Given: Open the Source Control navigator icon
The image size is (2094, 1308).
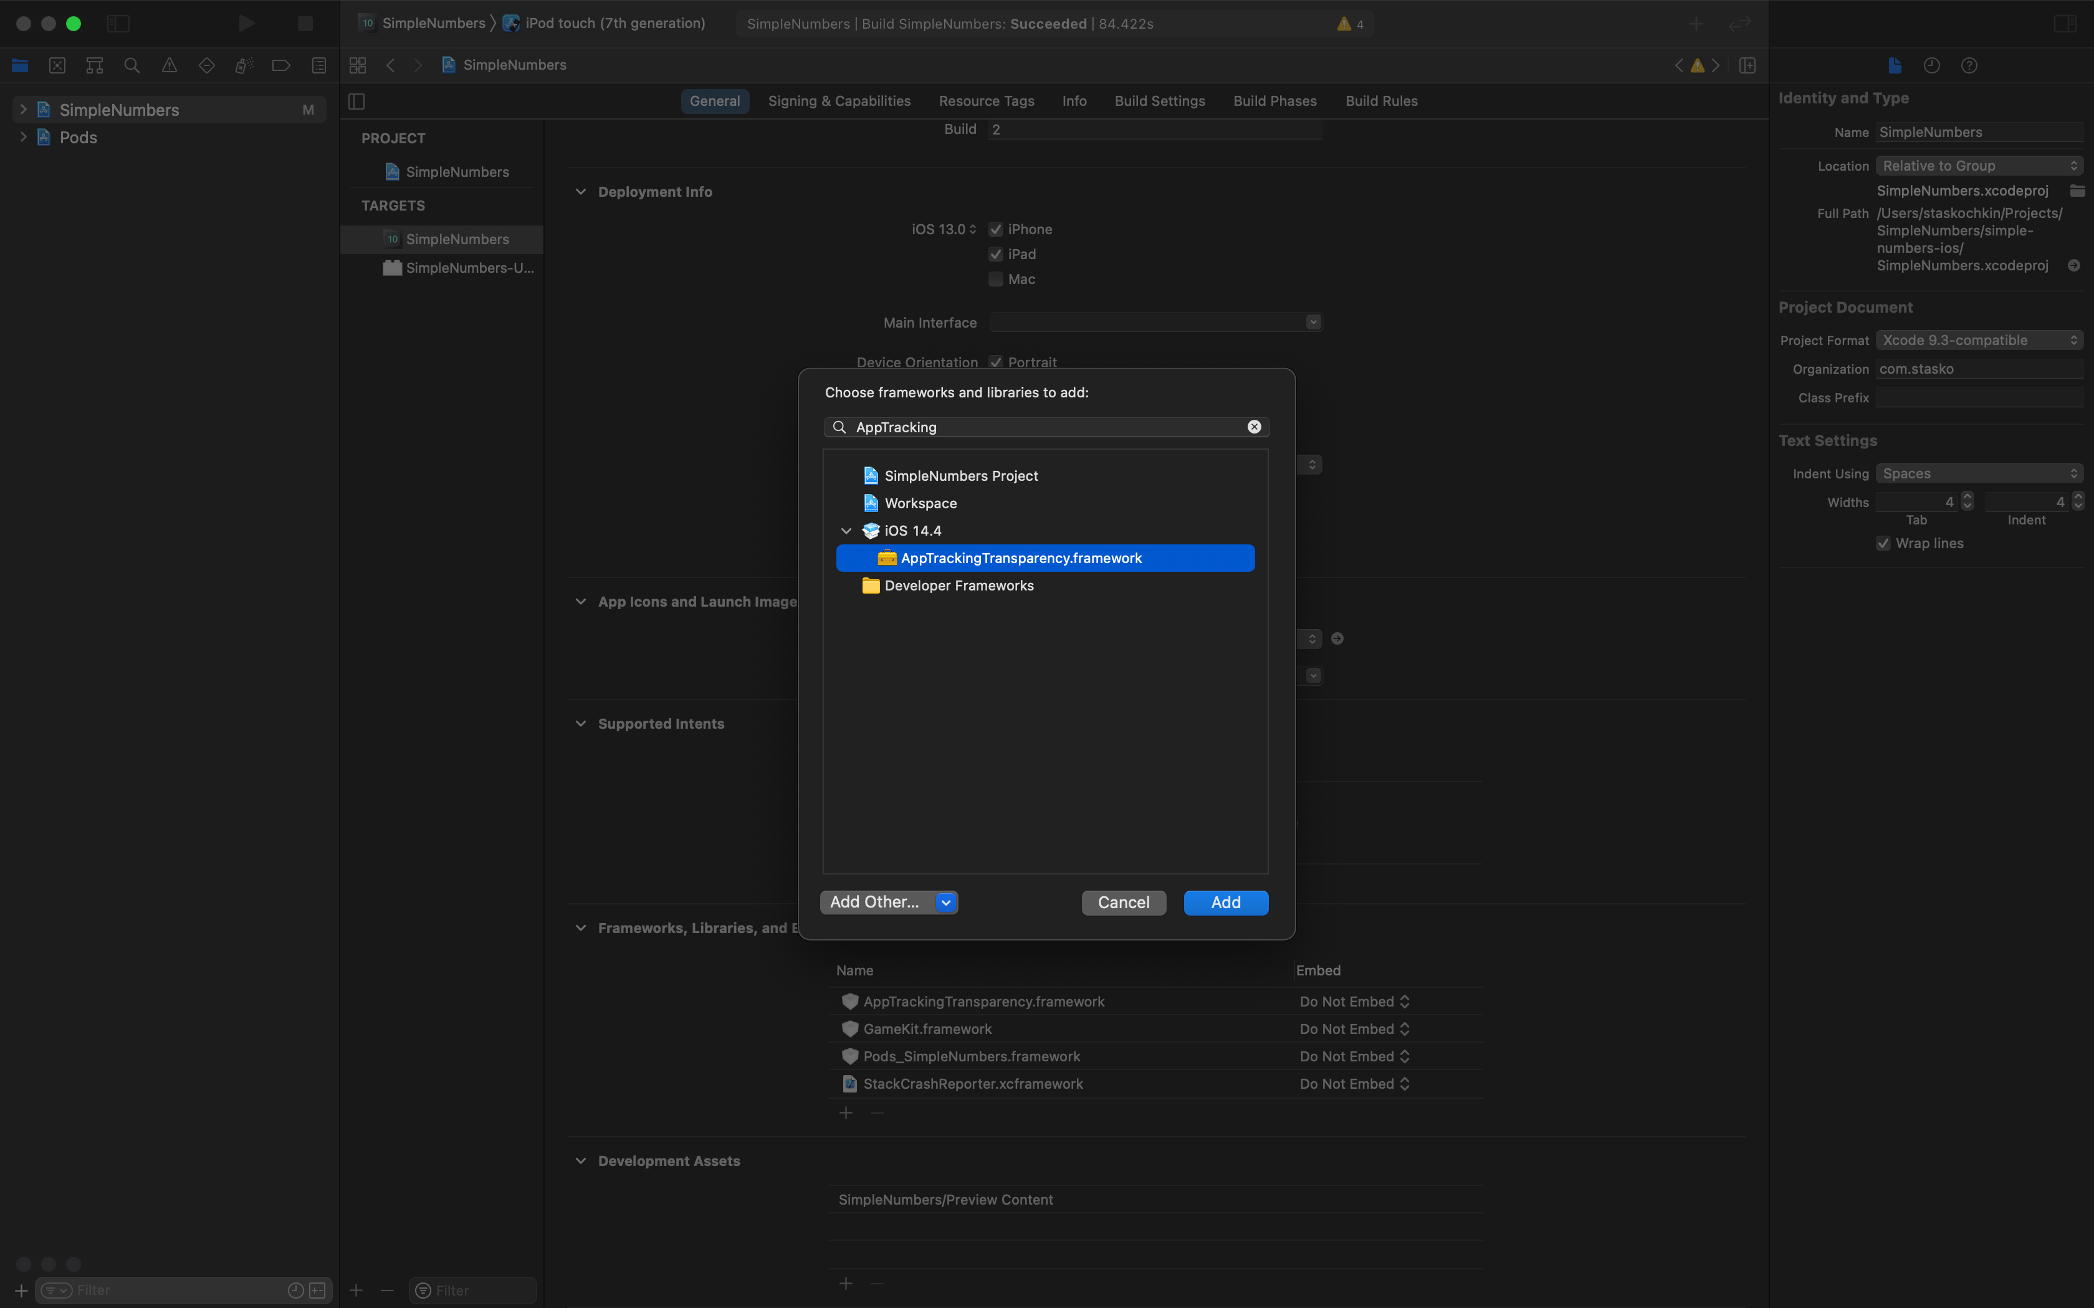Looking at the screenshot, I should (57, 65).
